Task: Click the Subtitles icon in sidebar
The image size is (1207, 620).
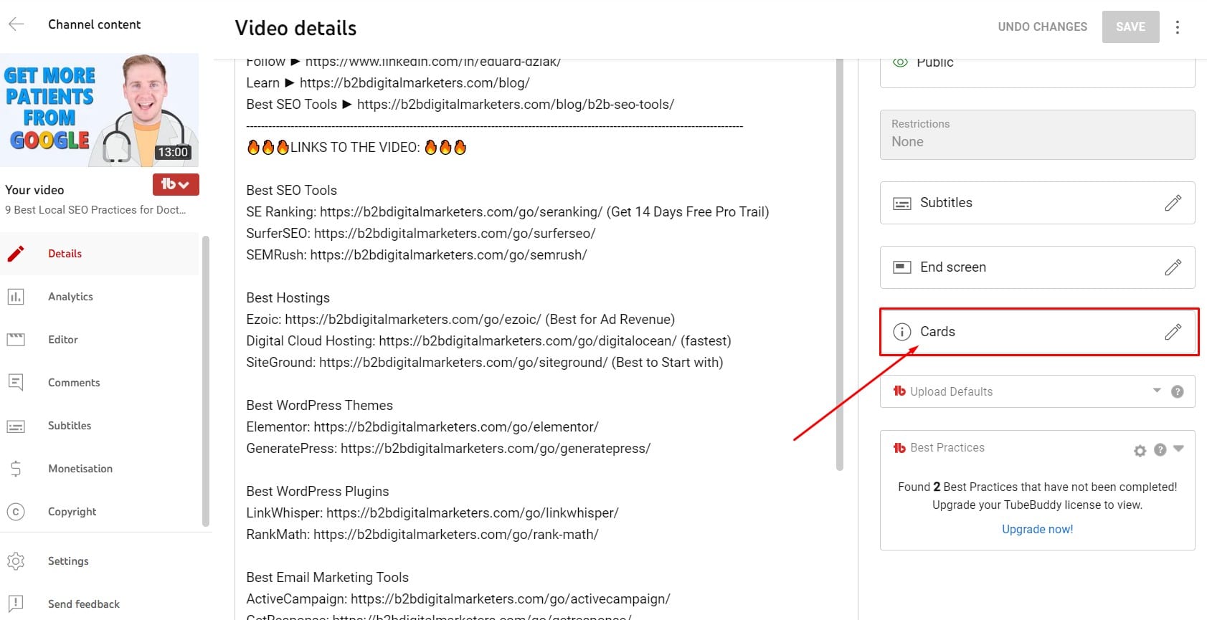Action: point(16,426)
